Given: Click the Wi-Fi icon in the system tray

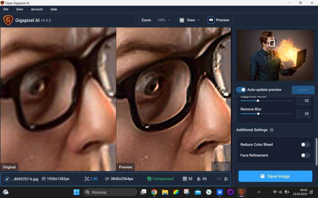Looking at the screenshot, I should click(275, 192).
